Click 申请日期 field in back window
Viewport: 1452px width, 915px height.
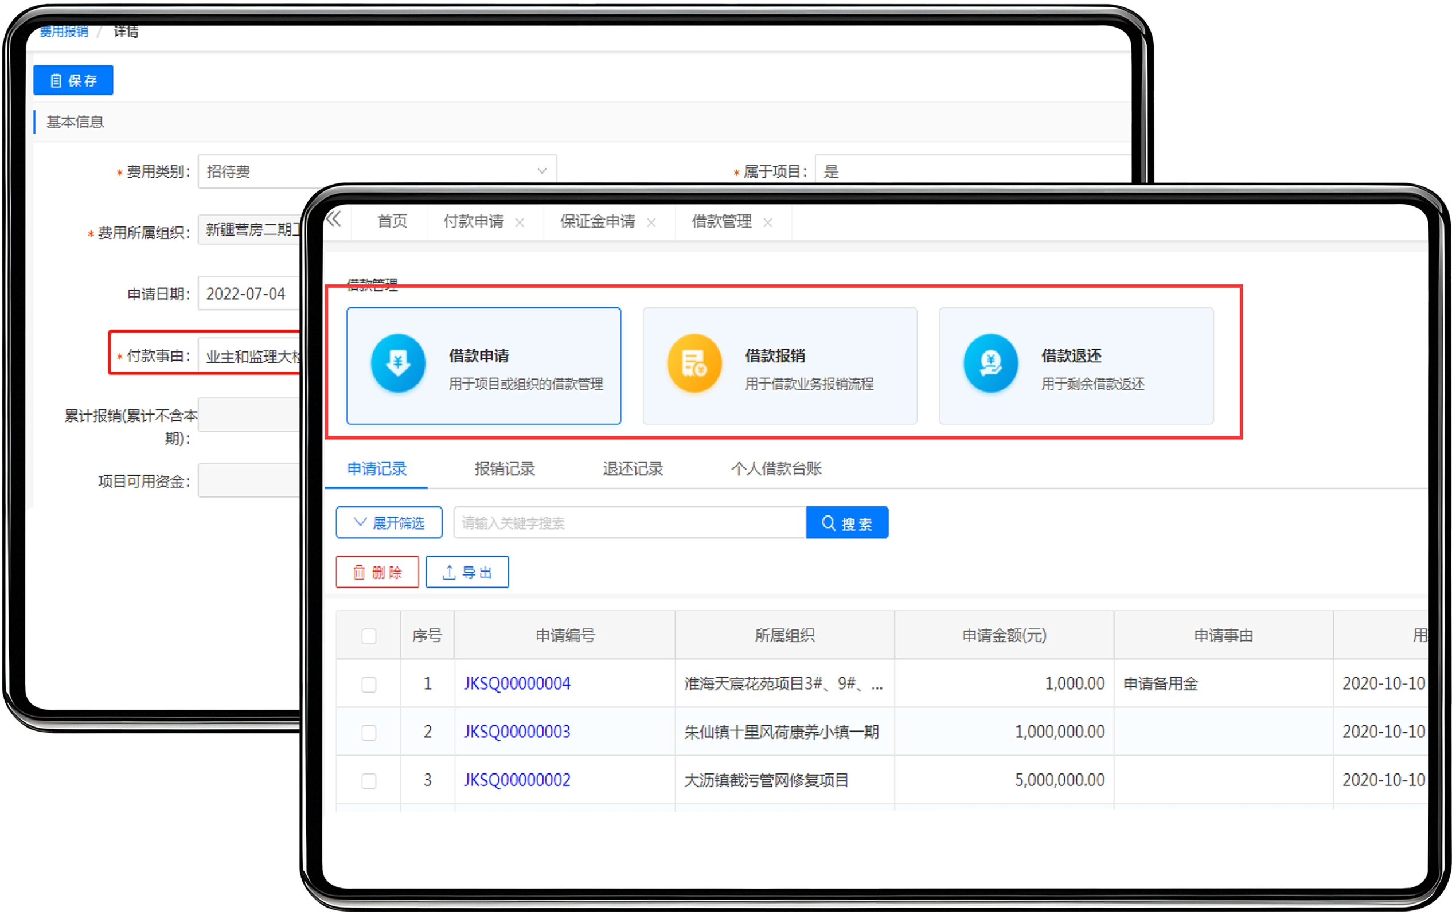click(x=249, y=294)
